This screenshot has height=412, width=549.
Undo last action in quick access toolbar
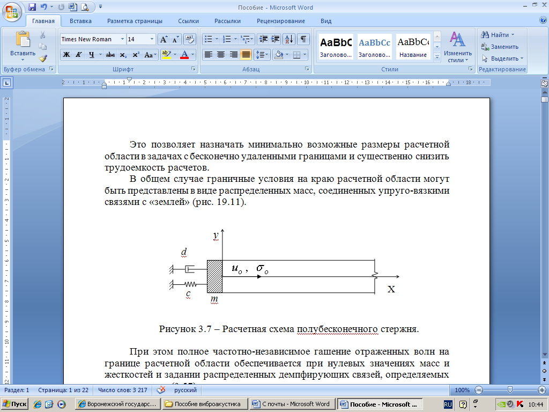44,6
